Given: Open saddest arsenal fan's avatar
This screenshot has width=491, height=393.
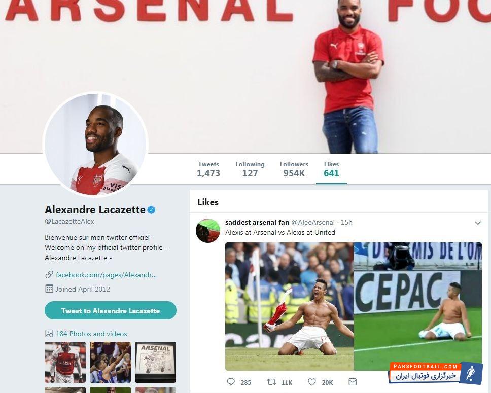Looking at the screenshot, I should pyautogui.click(x=208, y=231).
